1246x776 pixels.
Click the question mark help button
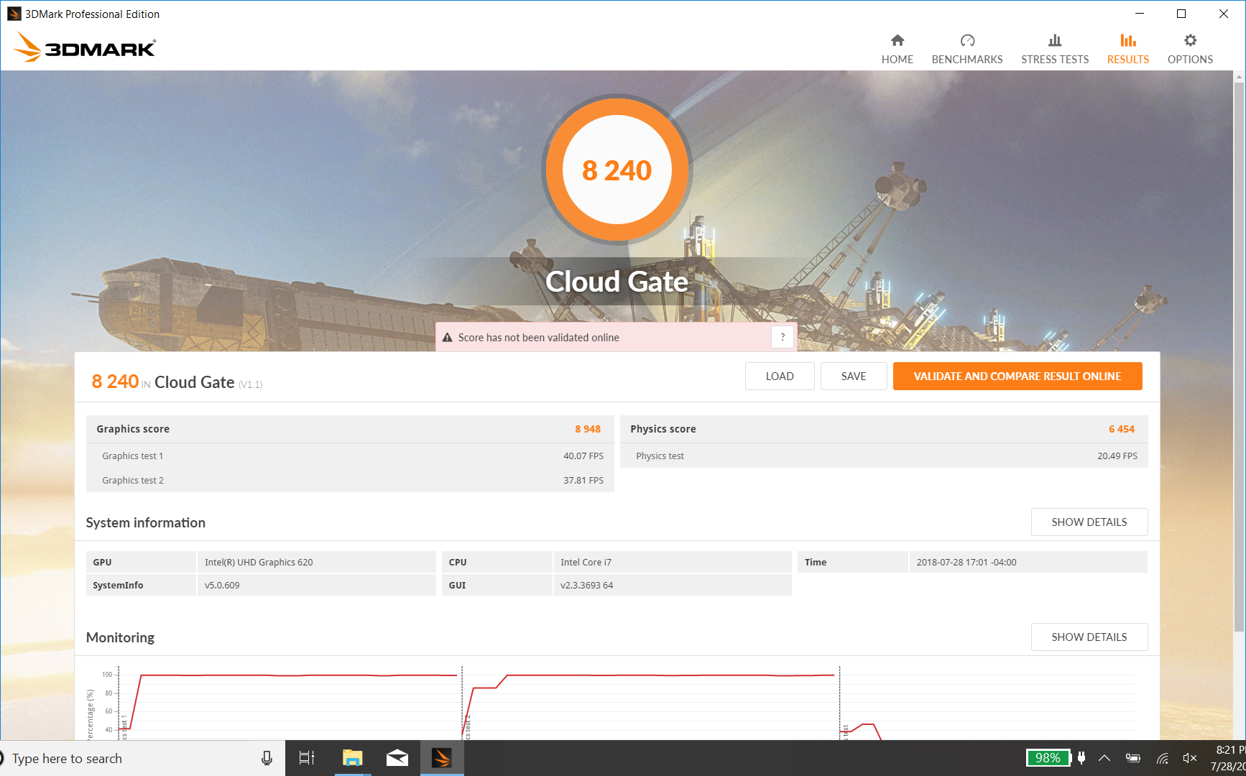(783, 337)
